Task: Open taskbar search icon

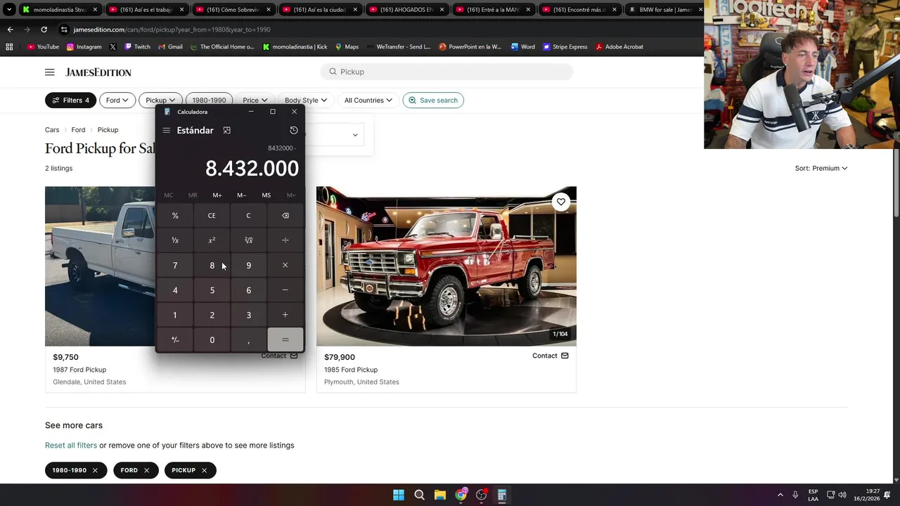Action: click(x=419, y=495)
